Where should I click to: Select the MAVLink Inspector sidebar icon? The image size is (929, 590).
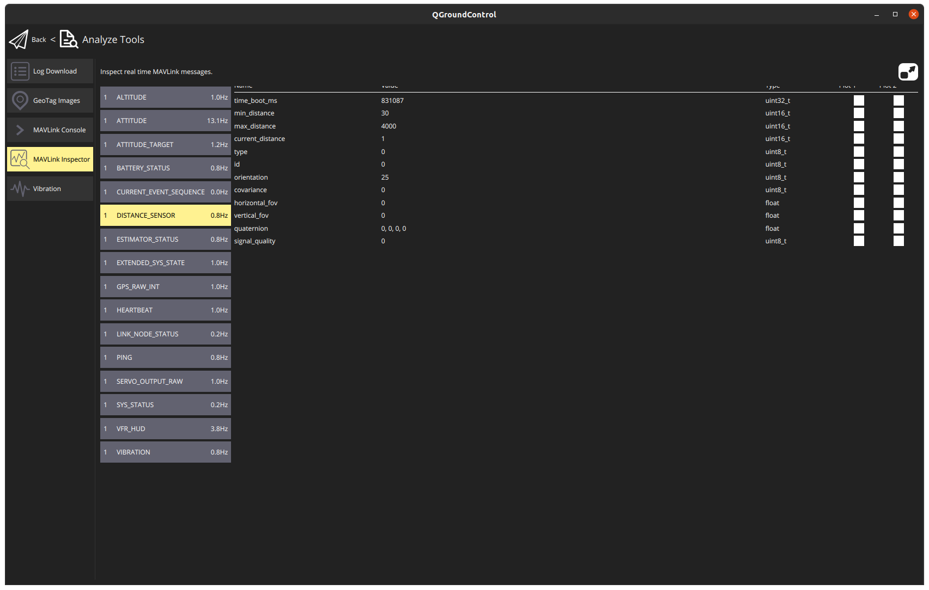[x=20, y=159]
